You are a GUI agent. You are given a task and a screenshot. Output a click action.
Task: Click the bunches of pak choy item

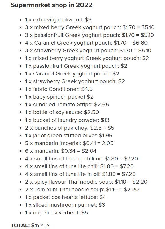pos(70,128)
